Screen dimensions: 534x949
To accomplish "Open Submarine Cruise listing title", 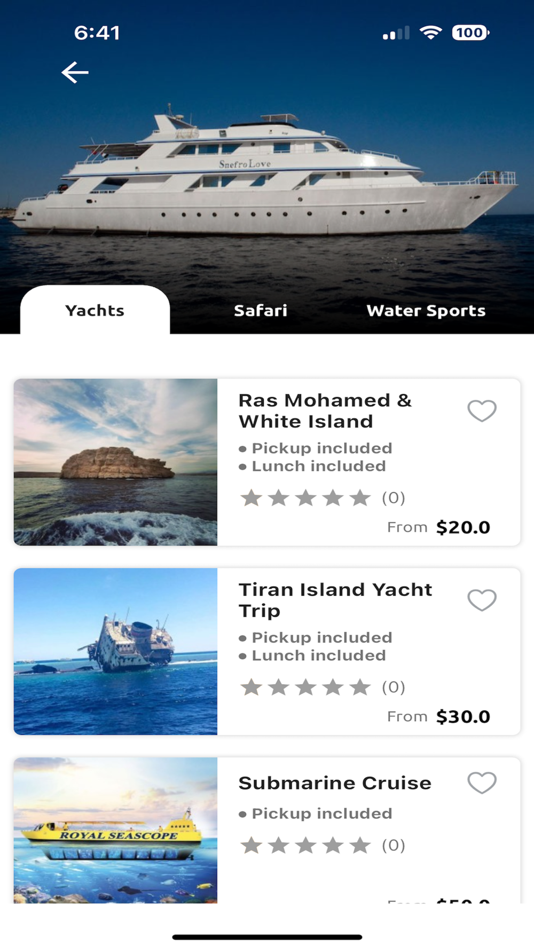I will pos(335,783).
